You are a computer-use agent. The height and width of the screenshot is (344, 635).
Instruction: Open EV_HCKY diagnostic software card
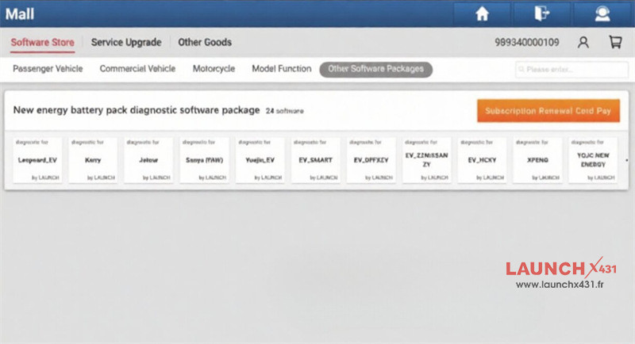coord(483,160)
